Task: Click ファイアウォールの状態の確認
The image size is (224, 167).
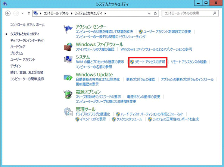Action: 95,49
